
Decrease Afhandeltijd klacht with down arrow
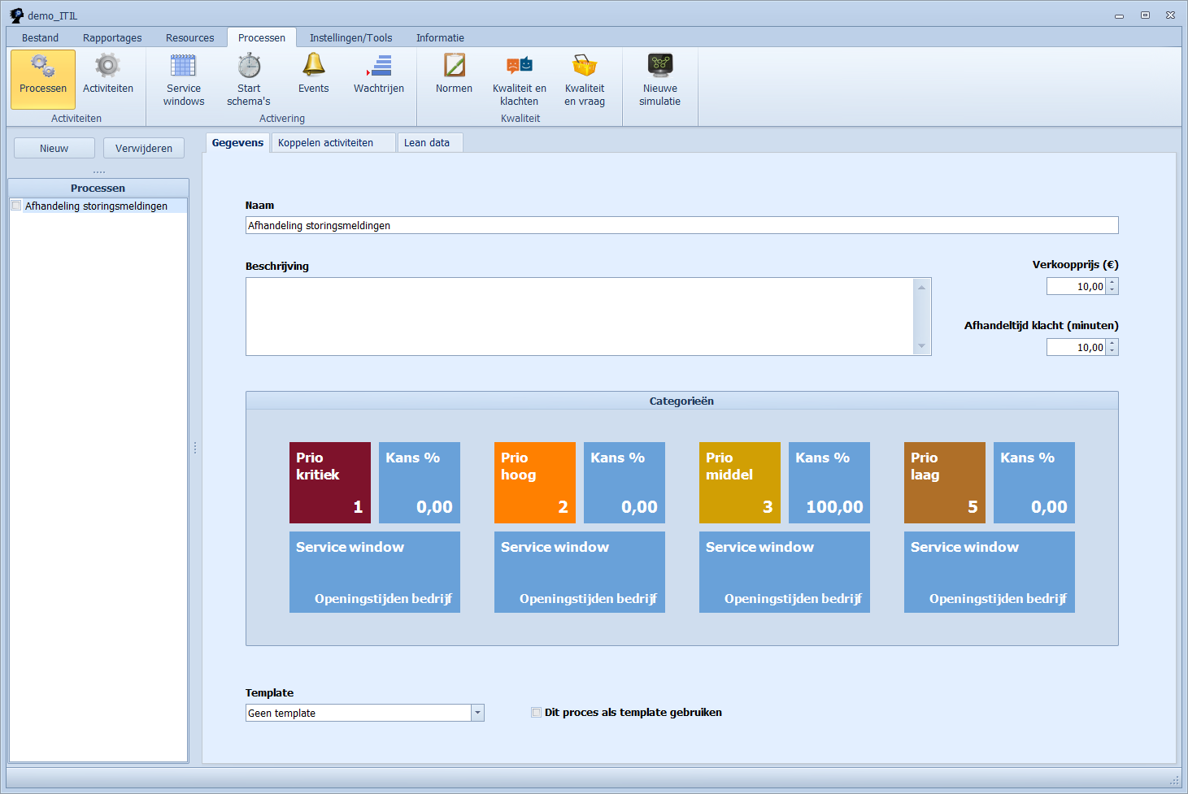click(1112, 351)
